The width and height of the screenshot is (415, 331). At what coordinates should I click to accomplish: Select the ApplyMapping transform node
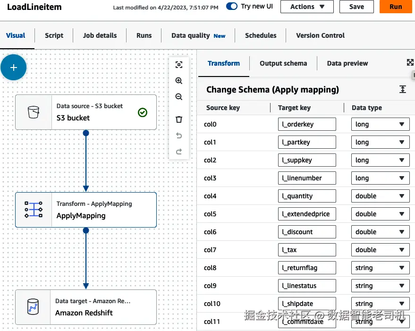86,210
